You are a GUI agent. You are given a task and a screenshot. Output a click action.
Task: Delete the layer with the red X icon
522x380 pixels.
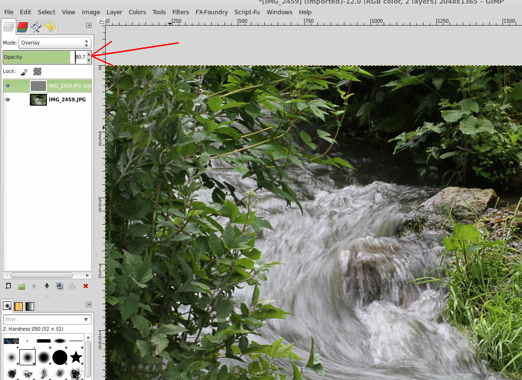[x=86, y=286]
